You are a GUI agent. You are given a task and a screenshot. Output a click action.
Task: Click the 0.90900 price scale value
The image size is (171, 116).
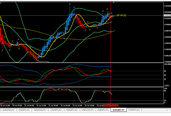tap(168, 25)
